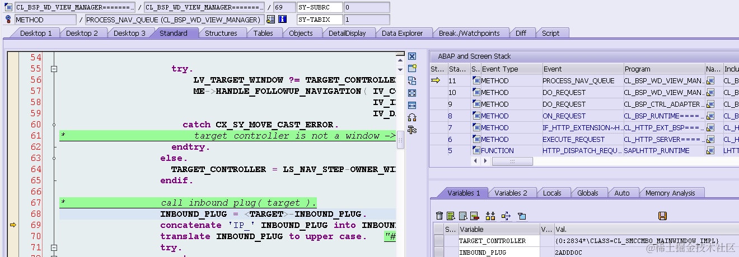This screenshot has width=739, height=257.
Task: Switch to Desktop 2 tab
Action: pyautogui.click(x=82, y=33)
